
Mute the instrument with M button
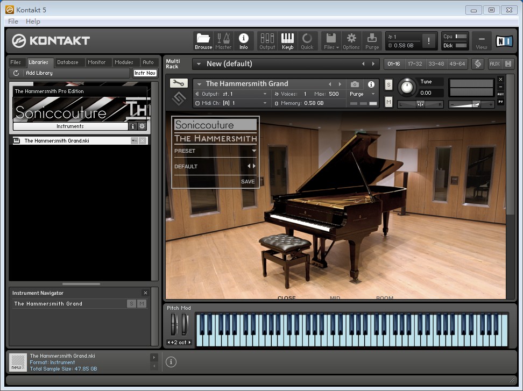[x=388, y=102]
